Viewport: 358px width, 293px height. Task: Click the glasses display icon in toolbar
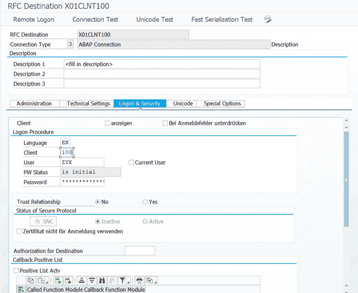pos(268,19)
